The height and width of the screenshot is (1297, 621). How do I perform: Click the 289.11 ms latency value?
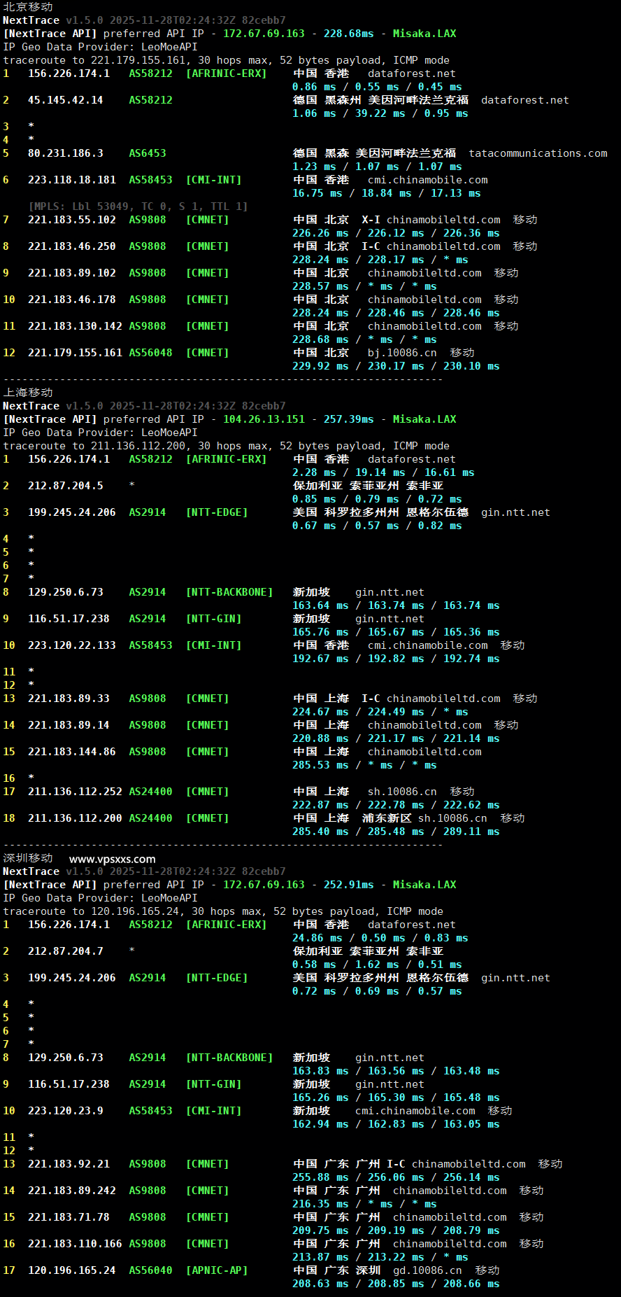pos(471,832)
